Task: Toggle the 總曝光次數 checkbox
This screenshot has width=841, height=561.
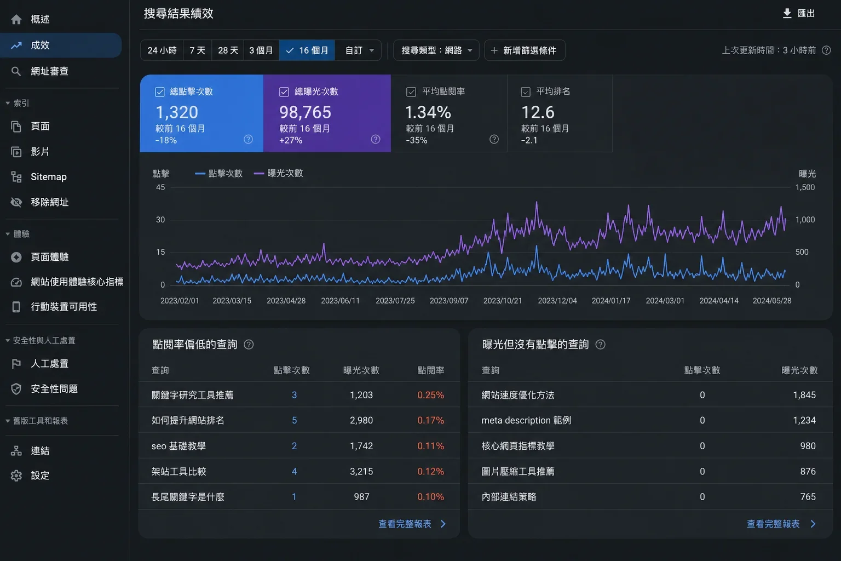Action: point(284,92)
